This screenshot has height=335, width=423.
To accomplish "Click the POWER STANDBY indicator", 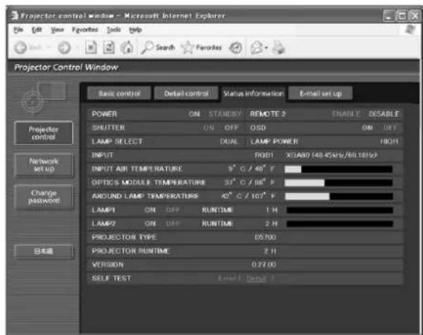I will (x=225, y=114).
